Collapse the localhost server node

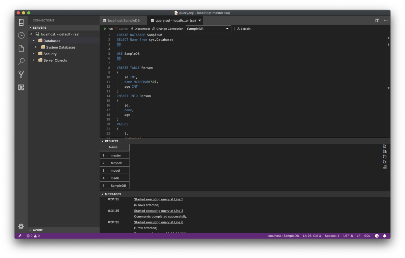[31, 34]
